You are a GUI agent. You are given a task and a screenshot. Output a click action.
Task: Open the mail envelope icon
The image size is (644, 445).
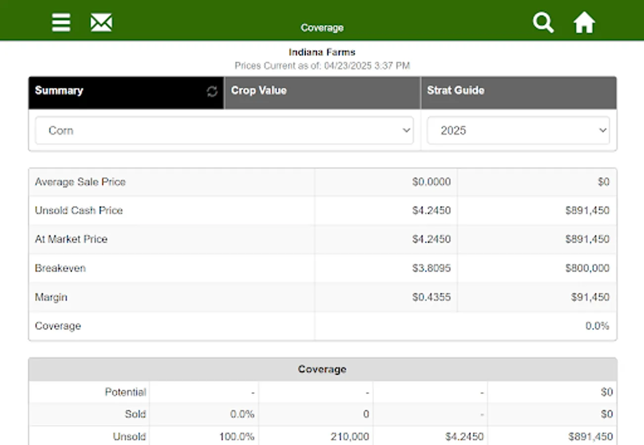[x=101, y=23]
